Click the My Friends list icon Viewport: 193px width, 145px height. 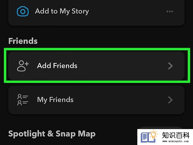(x=23, y=100)
